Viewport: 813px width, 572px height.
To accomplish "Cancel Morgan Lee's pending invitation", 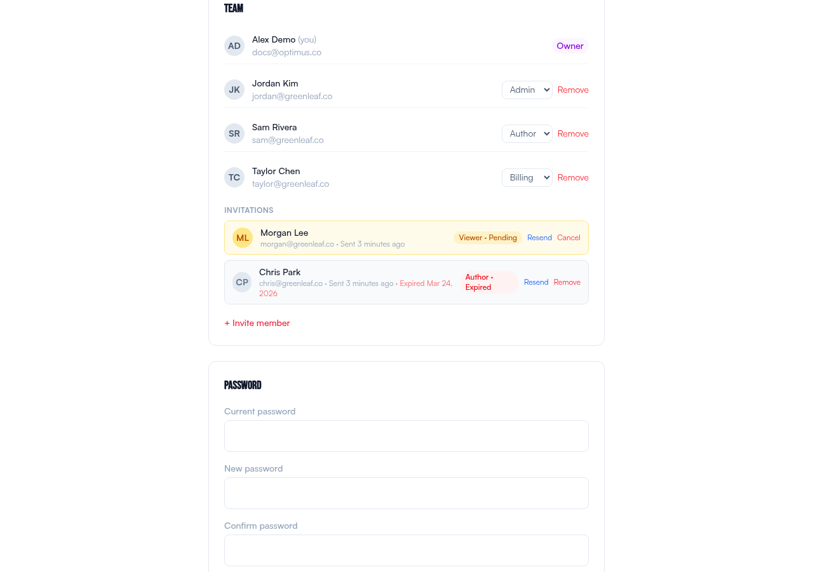I will 568,237.
